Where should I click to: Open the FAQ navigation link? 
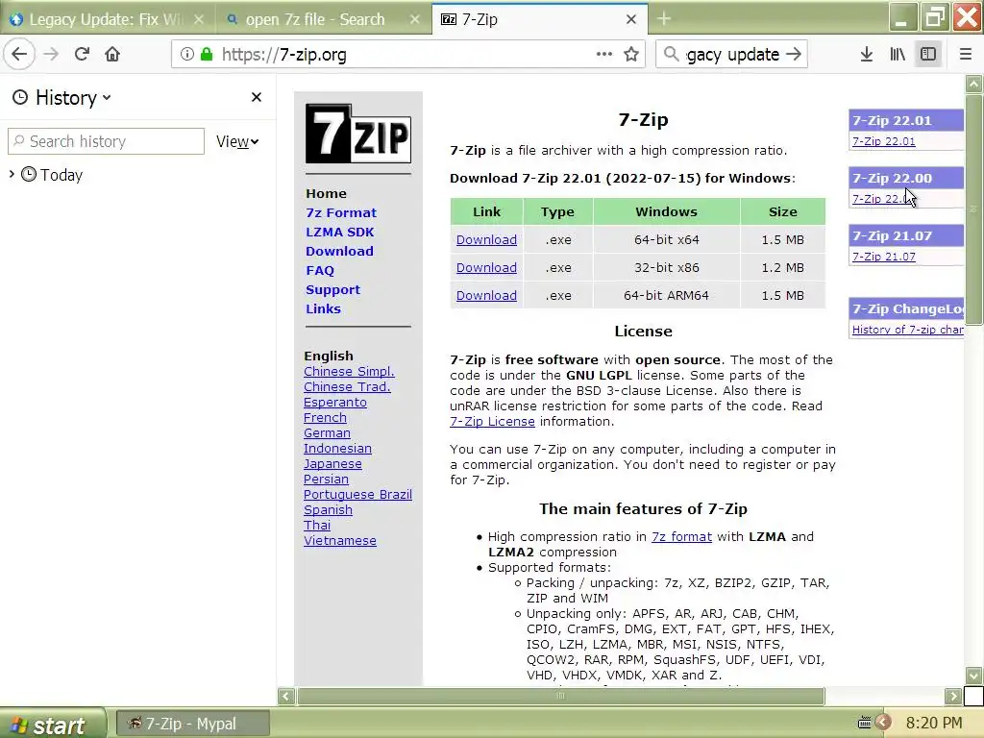coord(320,270)
